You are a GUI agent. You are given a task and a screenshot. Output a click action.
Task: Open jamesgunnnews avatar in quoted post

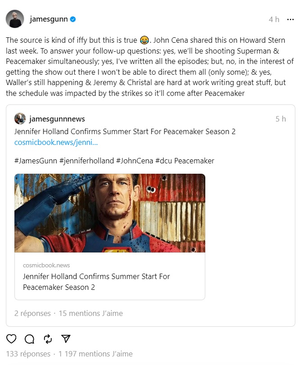point(20,118)
